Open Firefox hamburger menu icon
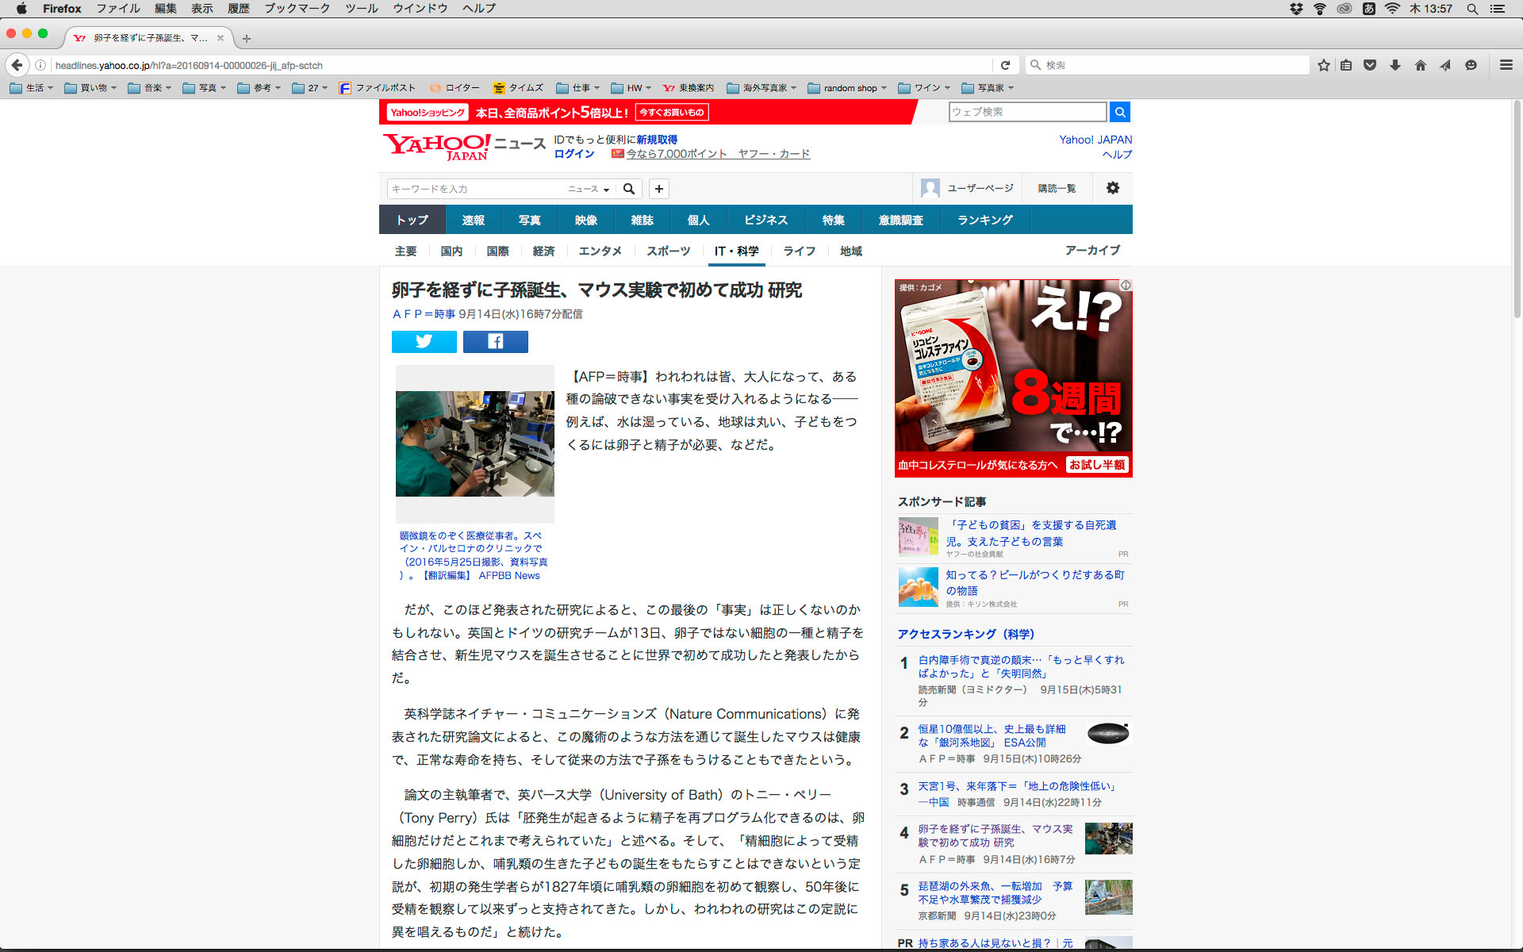1523x952 pixels. (1506, 65)
